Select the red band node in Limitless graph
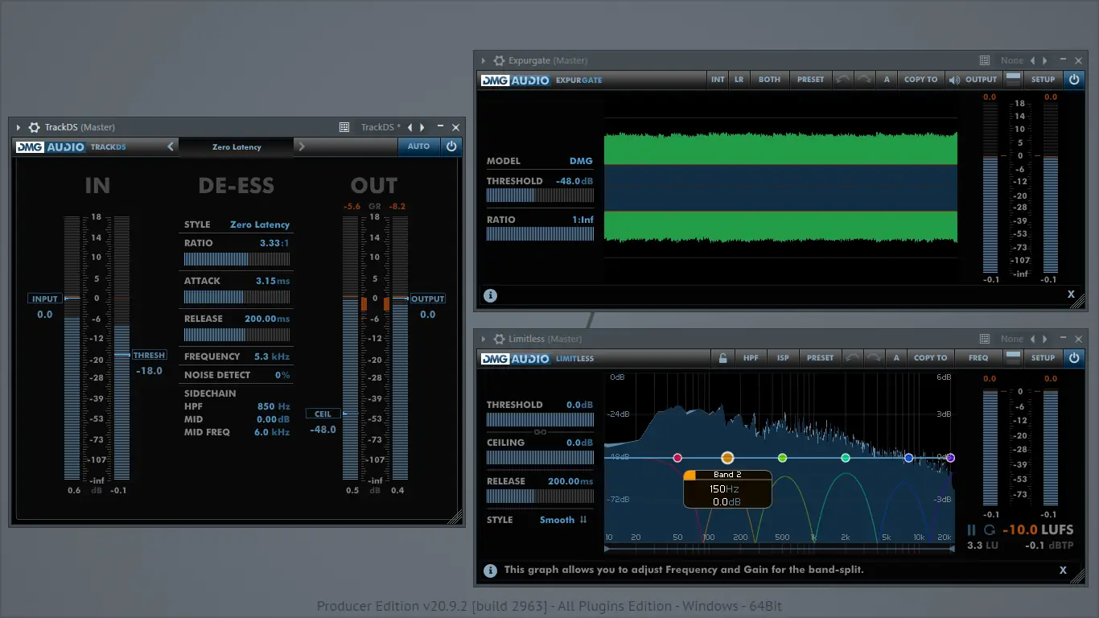This screenshot has height=618, width=1099. tap(677, 458)
